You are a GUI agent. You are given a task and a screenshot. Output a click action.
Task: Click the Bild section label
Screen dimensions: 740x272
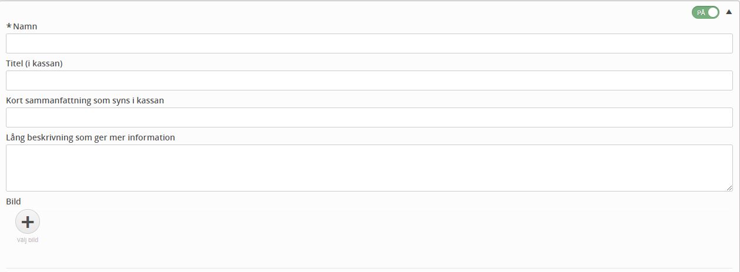coord(14,202)
